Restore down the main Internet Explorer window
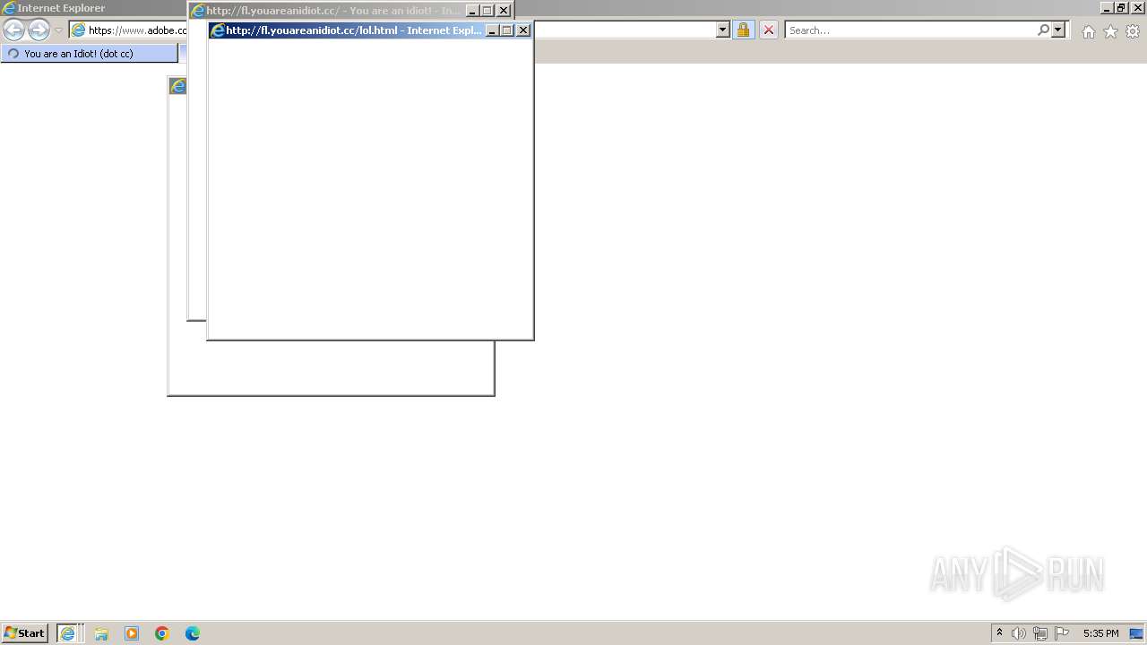Image resolution: width=1147 pixels, height=645 pixels. (1121, 7)
